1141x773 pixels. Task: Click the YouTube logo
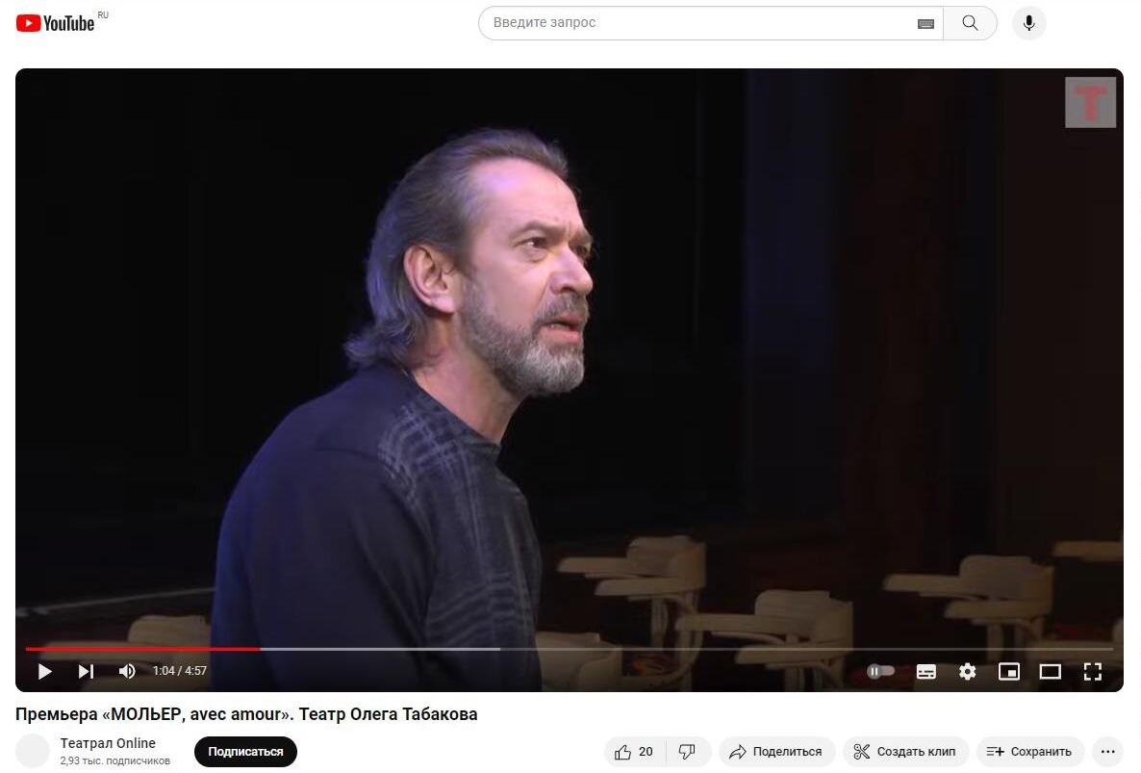click(55, 23)
